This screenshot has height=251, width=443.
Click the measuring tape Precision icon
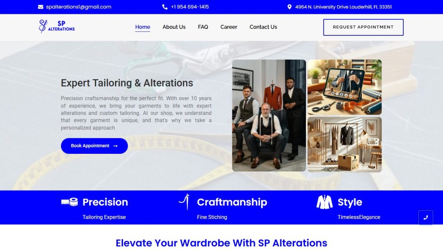tap(70, 202)
